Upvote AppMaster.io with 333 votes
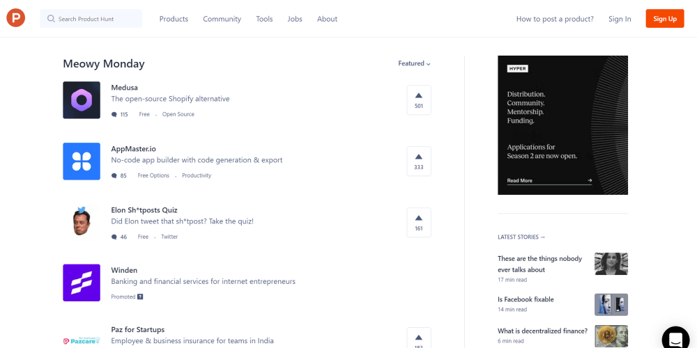Viewport: 697px width, 348px height. coord(419,161)
